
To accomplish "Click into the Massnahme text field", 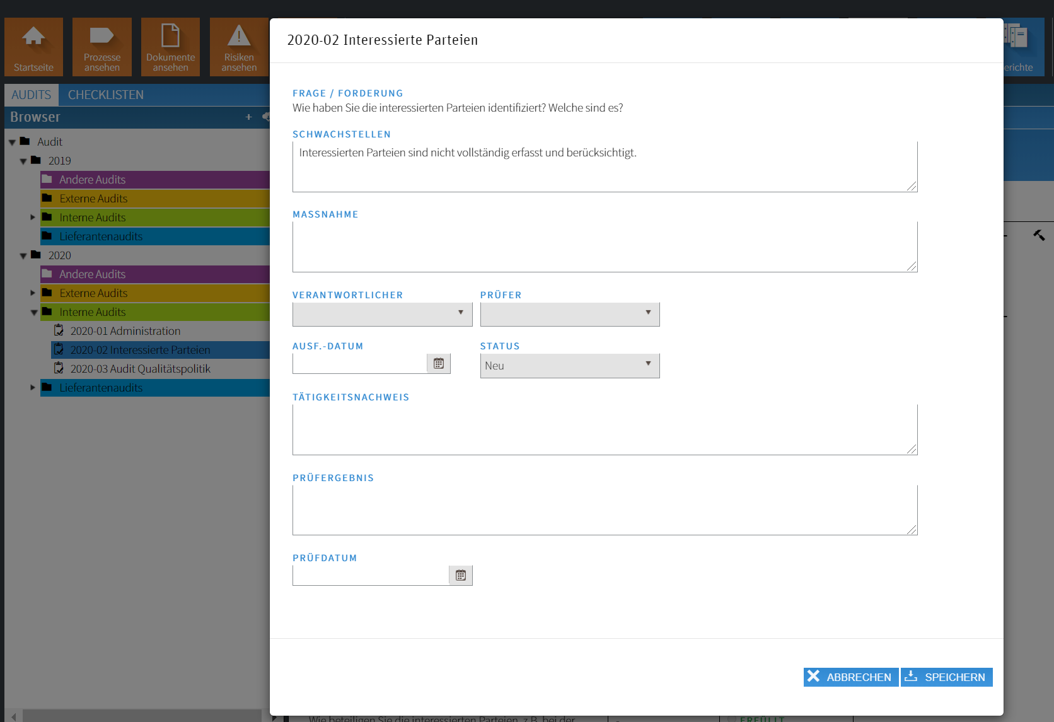I will point(604,247).
